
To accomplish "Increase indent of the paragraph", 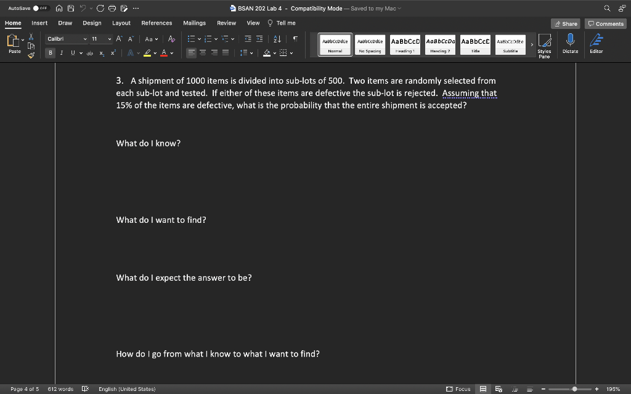I will tap(259, 39).
